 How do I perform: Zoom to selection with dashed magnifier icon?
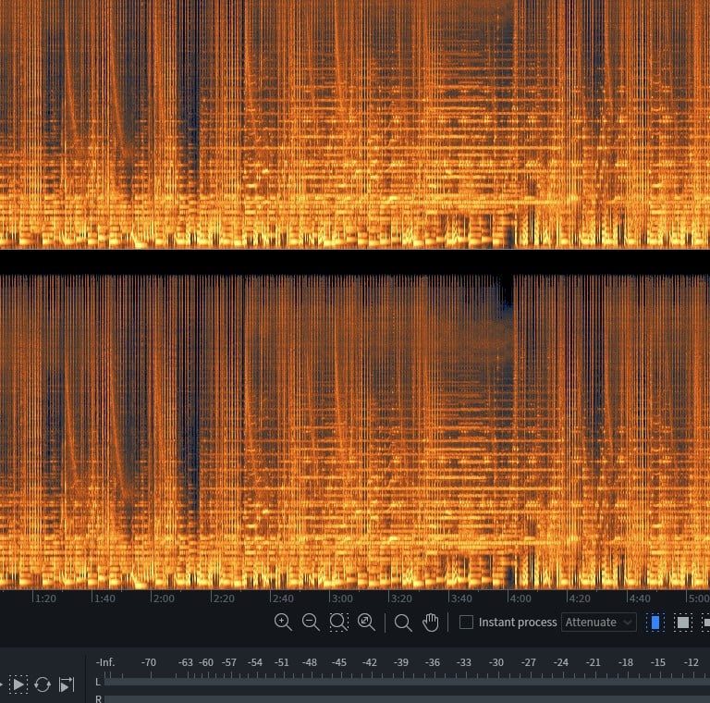point(338,622)
